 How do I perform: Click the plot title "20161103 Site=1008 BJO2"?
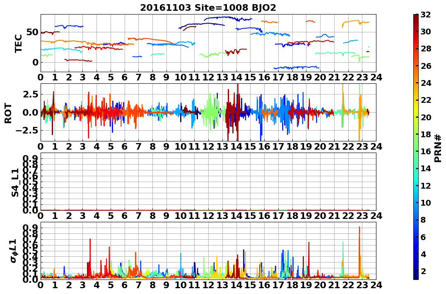208,7
